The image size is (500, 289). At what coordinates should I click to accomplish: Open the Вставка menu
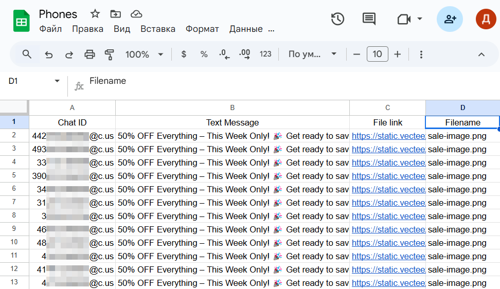pyautogui.click(x=157, y=29)
